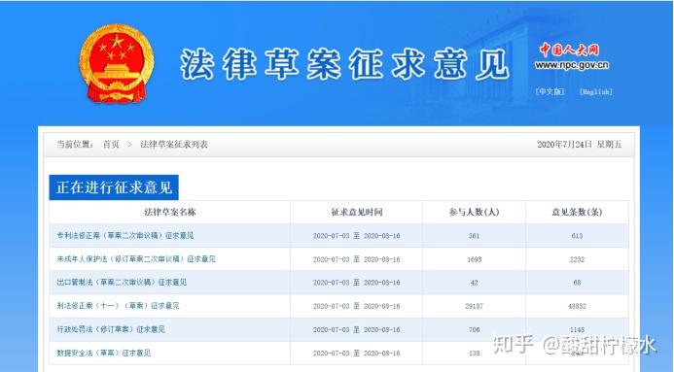Click participant count 1698 in 未成年人保护法 row

click(x=474, y=259)
